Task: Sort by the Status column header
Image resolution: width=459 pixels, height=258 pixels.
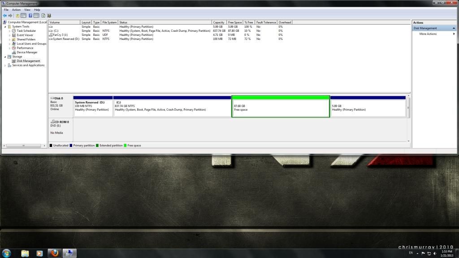Action: tap(165, 22)
